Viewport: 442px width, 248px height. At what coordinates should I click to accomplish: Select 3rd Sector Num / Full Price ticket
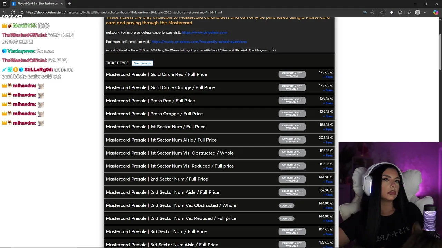coord(156,231)
